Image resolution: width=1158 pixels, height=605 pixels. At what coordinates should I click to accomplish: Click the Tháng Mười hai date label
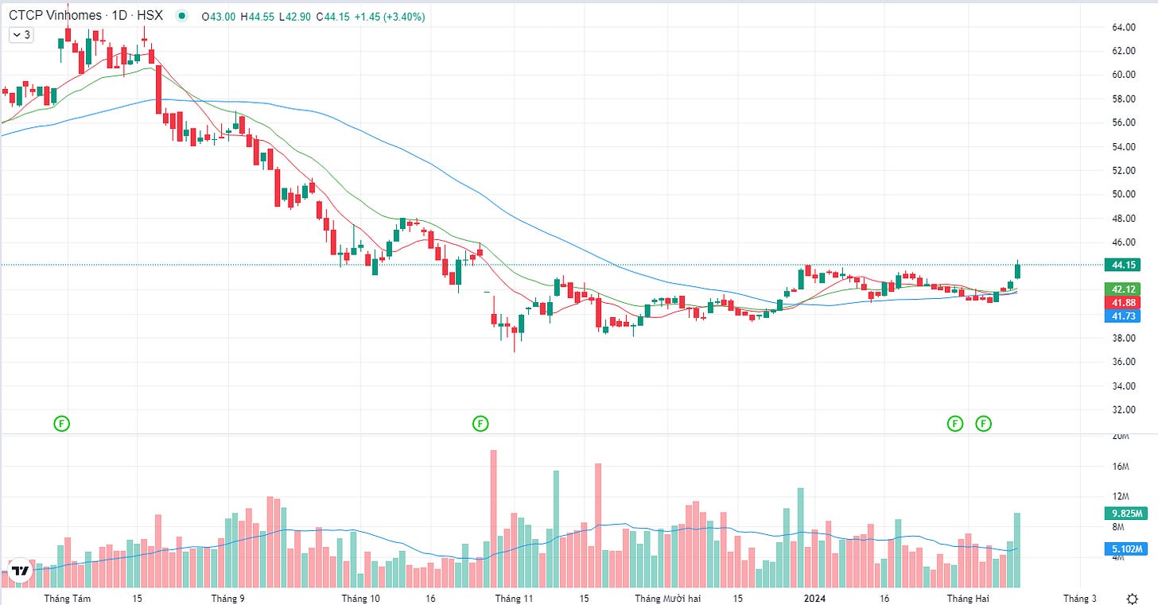click(x=667, y=598)
